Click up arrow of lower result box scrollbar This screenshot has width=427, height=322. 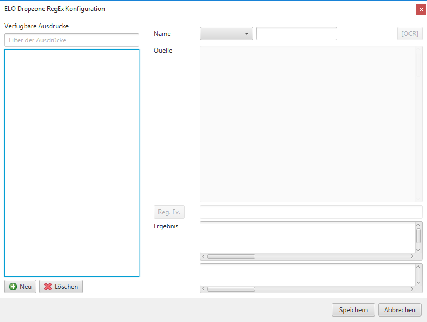click(418, 267)
